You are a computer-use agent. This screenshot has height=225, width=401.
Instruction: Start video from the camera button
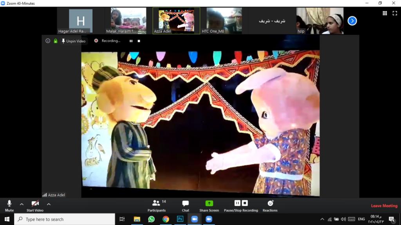click(x=35, y=206)
